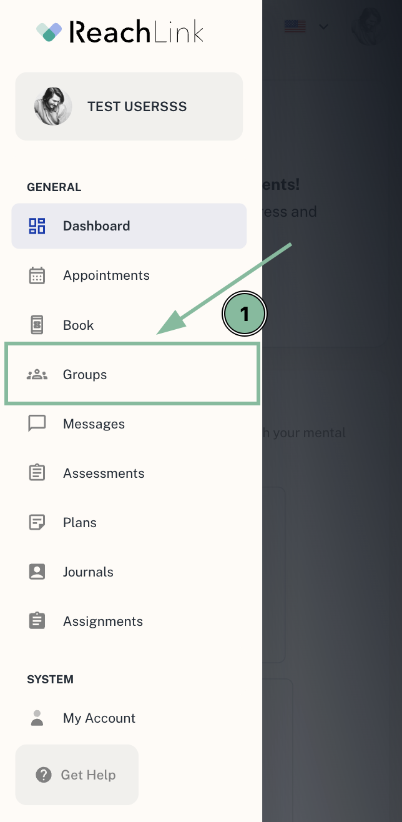Image resolution: width=402 pixels, height=822 pixels.
Task: Click the Get Help question mark icon
Action: point(44,775)
